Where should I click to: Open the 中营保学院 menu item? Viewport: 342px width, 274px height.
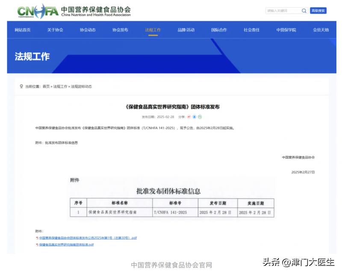pyautogui.click(x=286, y=30)
